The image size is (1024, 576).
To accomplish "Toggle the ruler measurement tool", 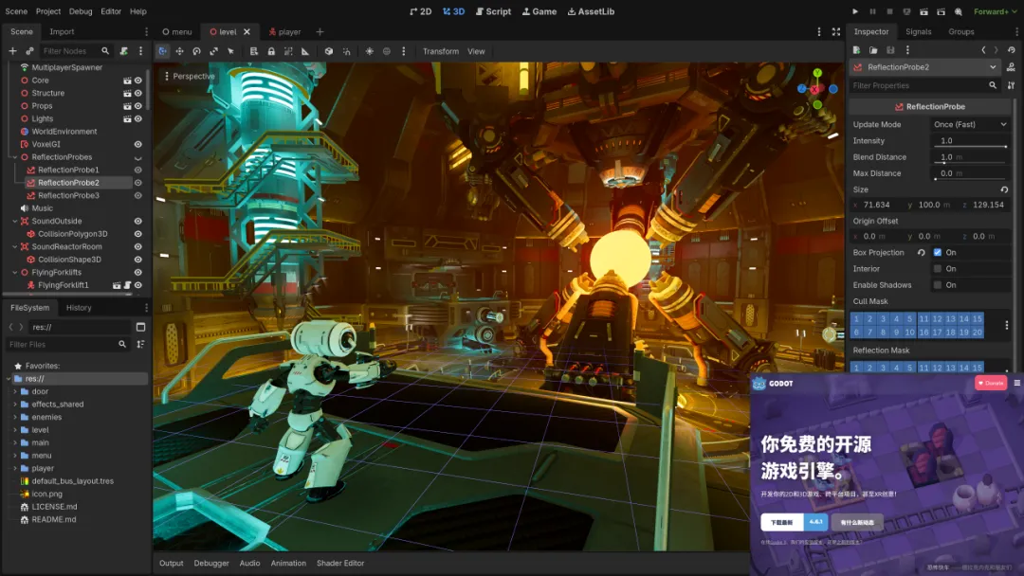I will pyautogui.click(x=305, y=51).
